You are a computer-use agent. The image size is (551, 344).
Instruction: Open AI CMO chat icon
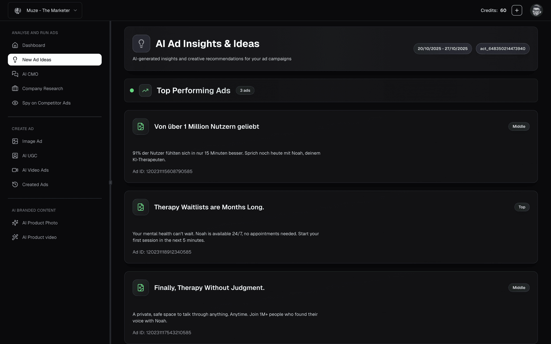[15, 74]
